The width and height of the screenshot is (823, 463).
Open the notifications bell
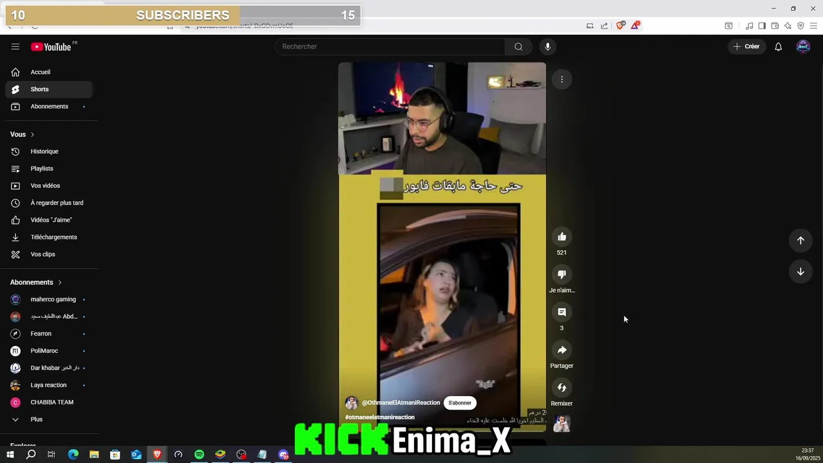click(x=778, y=46)
